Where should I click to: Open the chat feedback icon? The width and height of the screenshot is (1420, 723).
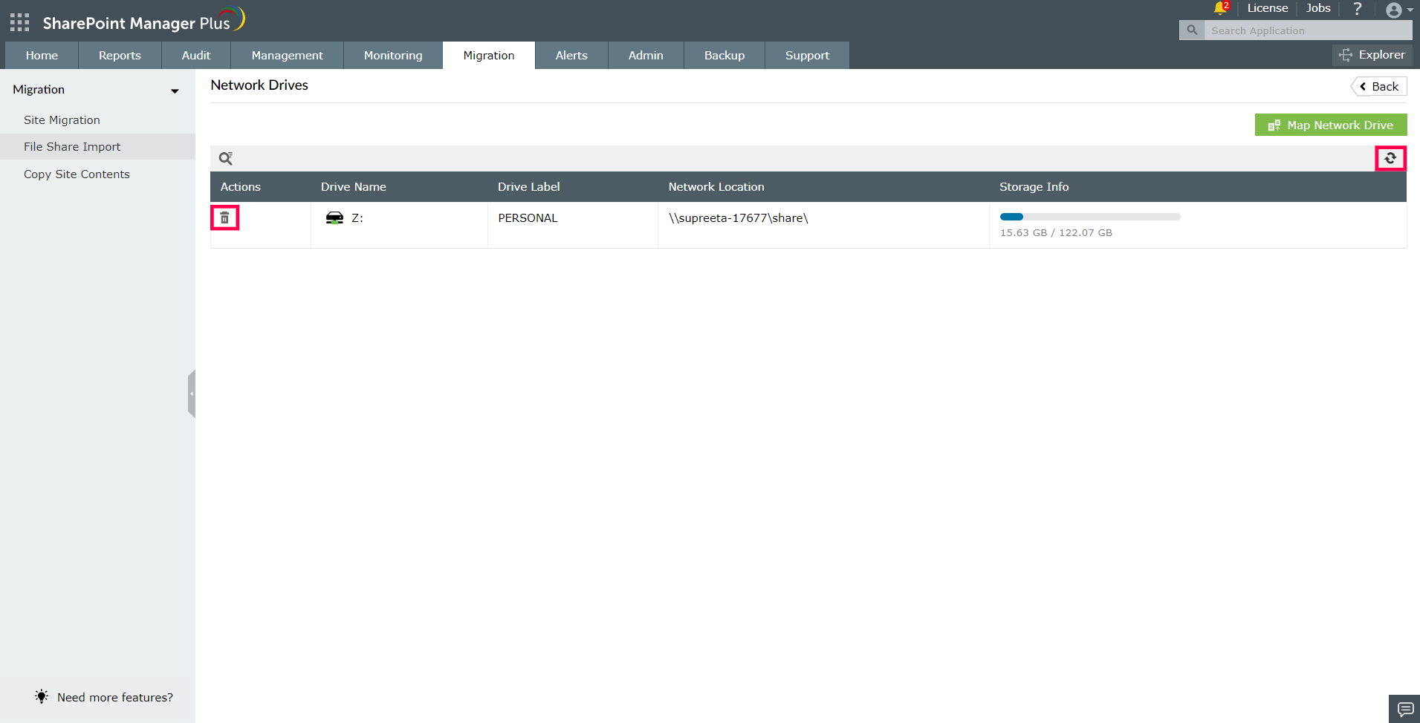coord(1404,709)
